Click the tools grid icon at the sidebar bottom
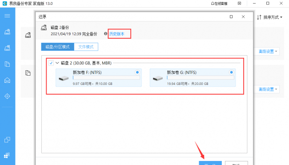The image size is (289, 165). pos(7,155)
